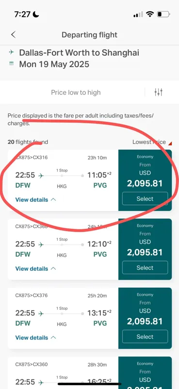Select the 24h flight arriving 12:10
The width and height of the screenshot is (179, 389).
(145, 268)
